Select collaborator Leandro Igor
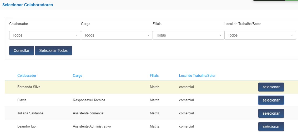This screenshot has height=132, width=298. (x=271, y=126)
